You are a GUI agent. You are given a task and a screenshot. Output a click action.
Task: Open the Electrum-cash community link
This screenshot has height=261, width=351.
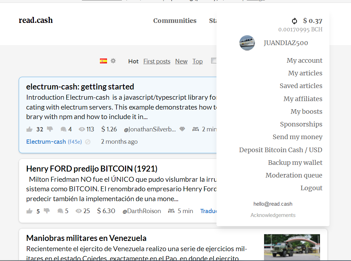(46, 142)
